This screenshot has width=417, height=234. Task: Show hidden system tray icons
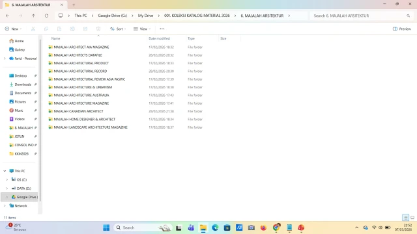pyautogui.click(x=357, y=227)
